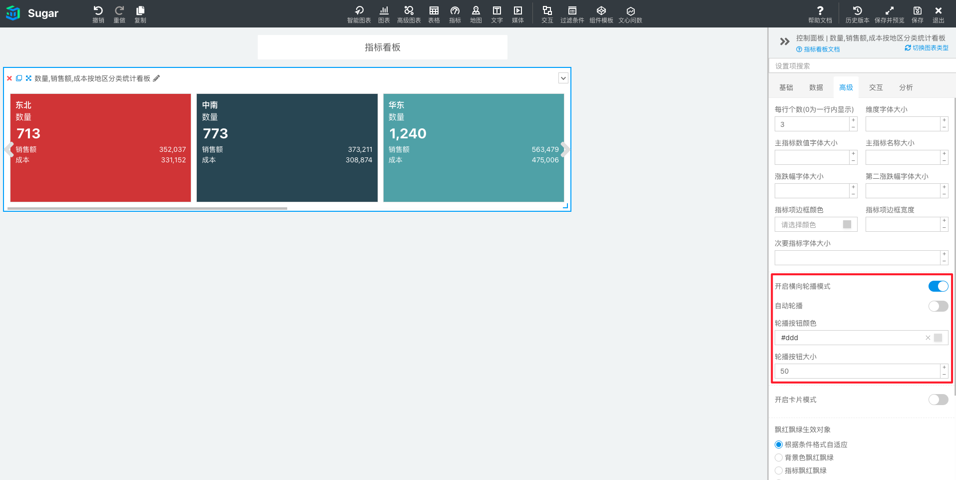The image size is (956, 480).
Task: Switch to 分析 tab
Action: [906, 87]
